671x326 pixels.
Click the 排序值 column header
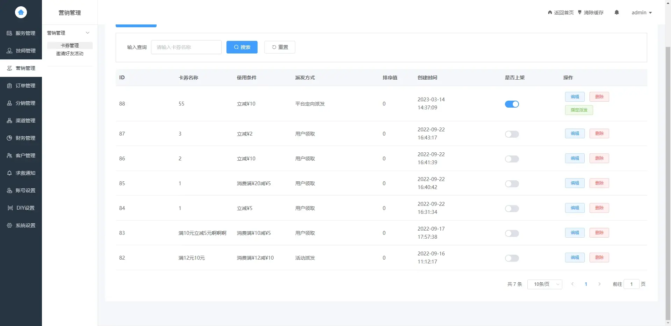(390, 78)
